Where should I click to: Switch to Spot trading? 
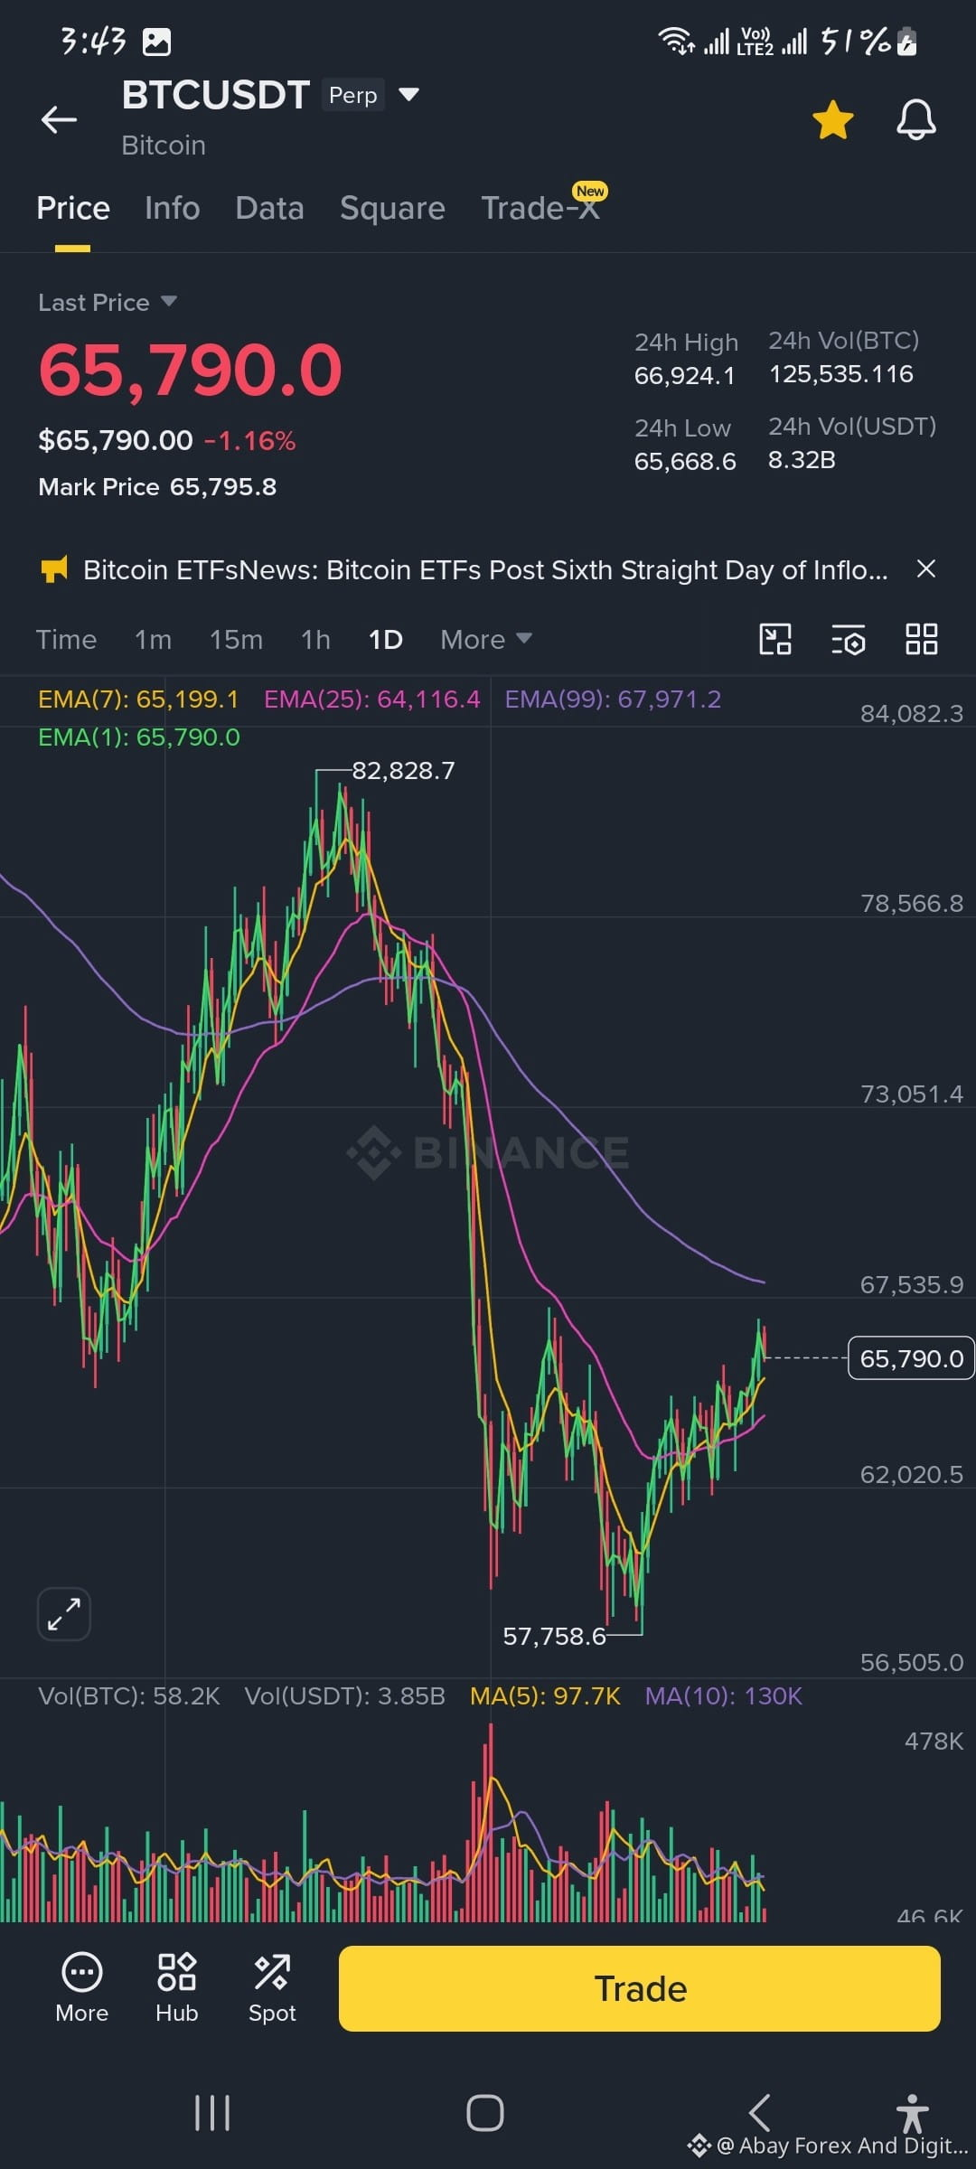(272, 1987)
